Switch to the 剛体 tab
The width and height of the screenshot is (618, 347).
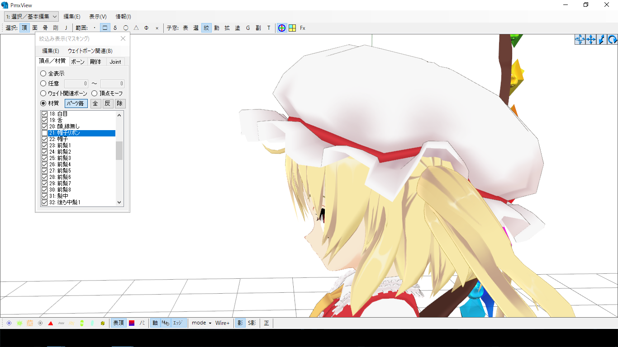(x=95, y=62)
